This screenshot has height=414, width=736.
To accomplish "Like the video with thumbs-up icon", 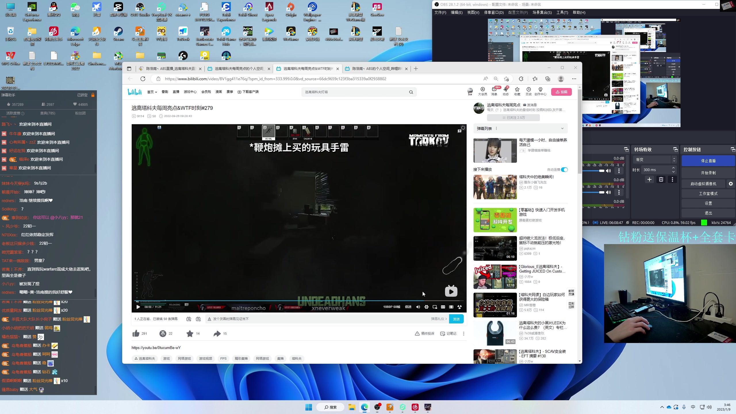I will click(x=136, y=333).
